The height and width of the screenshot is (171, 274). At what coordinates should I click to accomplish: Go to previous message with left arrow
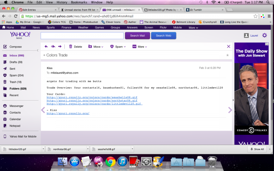click(43, 110)
